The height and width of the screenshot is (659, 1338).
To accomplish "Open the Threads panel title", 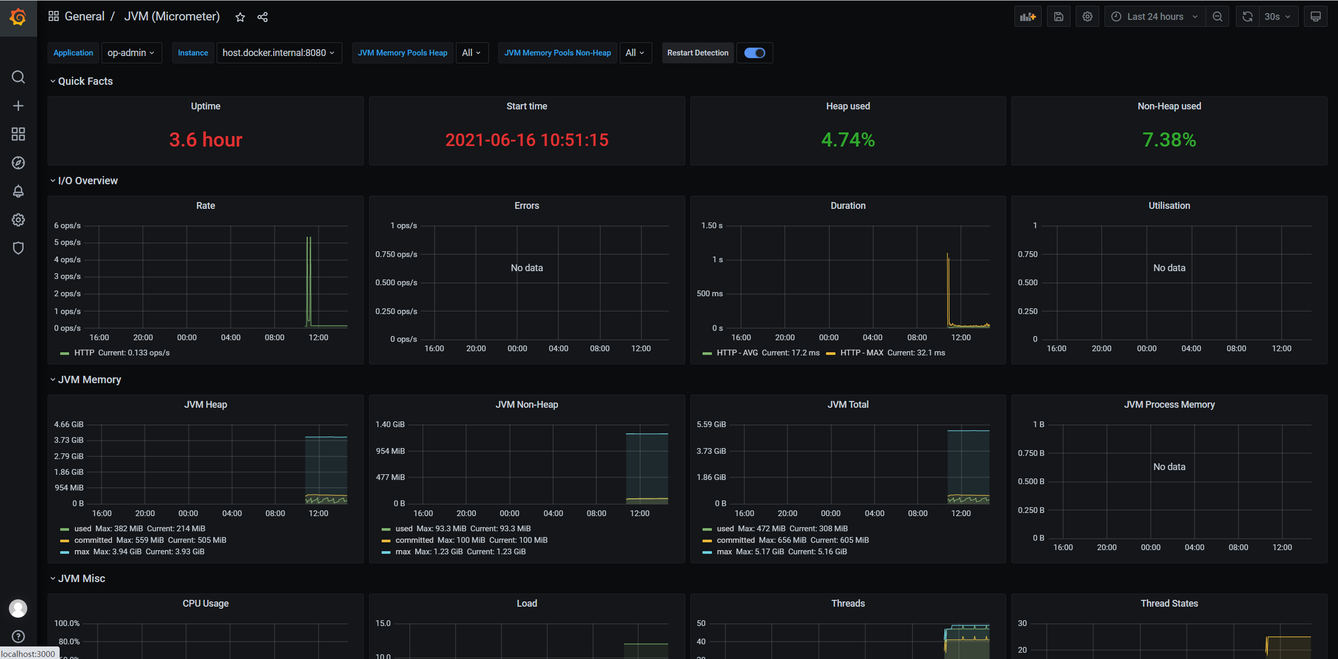I will tap(848, 604).
